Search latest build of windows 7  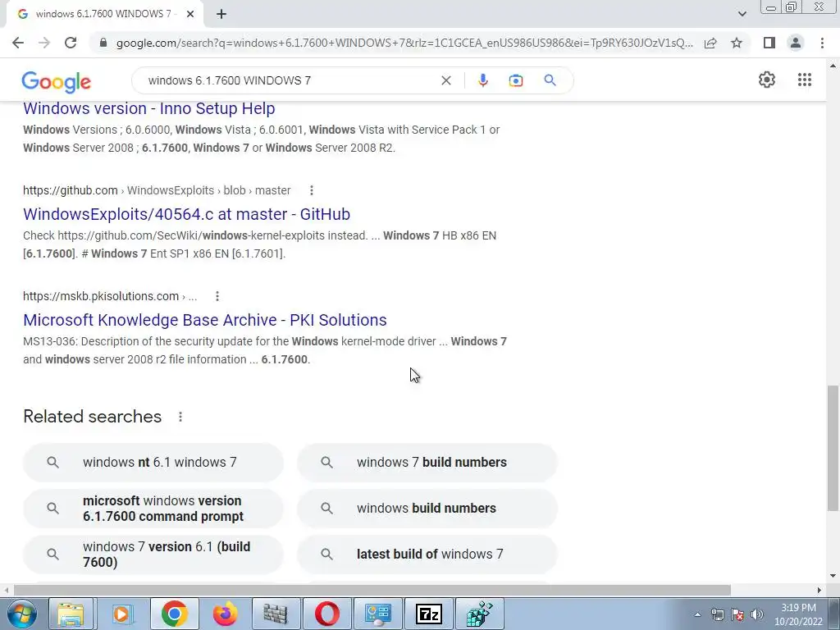point(427,555)
